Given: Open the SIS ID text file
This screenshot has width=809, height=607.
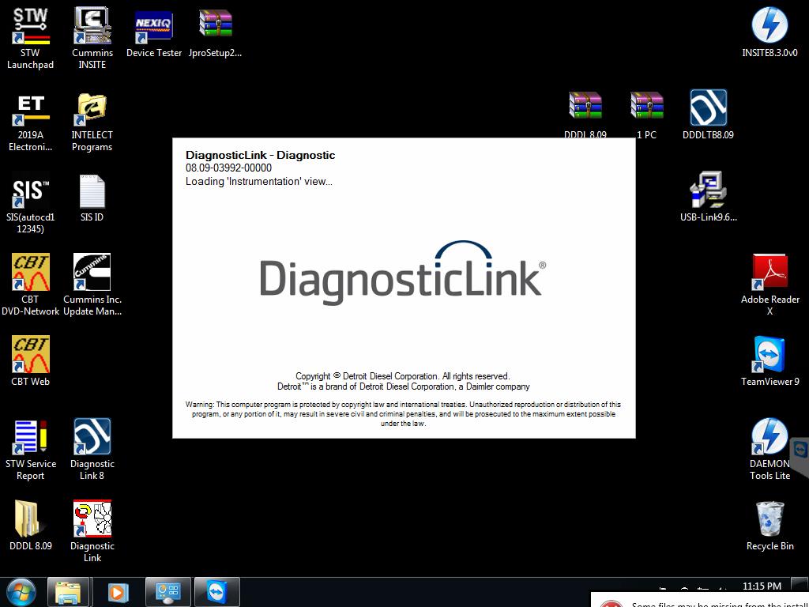Looking at the screenshot, I should 92,198.
